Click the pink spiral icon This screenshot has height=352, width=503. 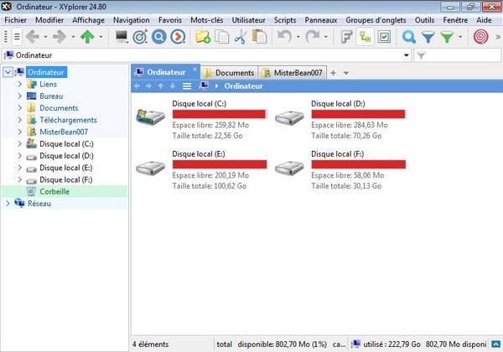pos(481,37)
